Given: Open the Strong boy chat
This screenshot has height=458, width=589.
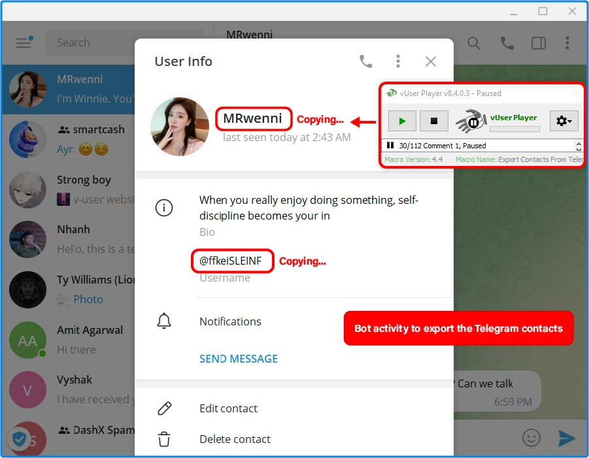Looking at the screenshot, I should [69, 189].
